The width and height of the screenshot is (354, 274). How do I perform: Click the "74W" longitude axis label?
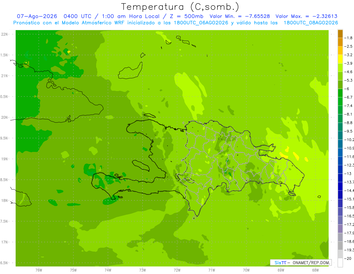coord(108,270)
